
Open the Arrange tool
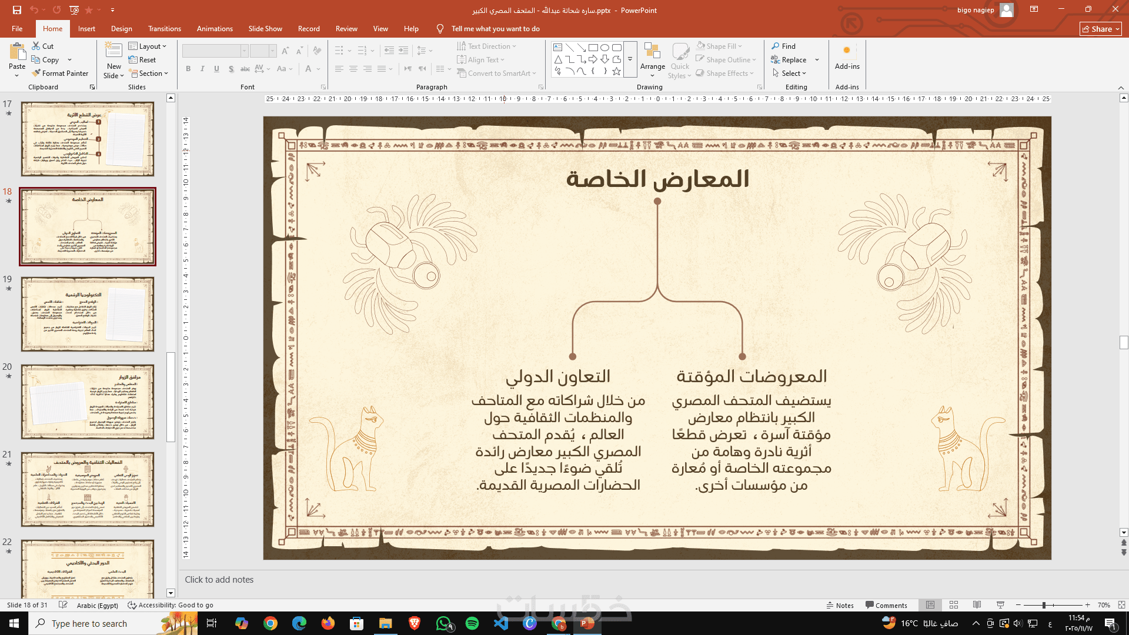pyautogui.click(x=652, y=59)
